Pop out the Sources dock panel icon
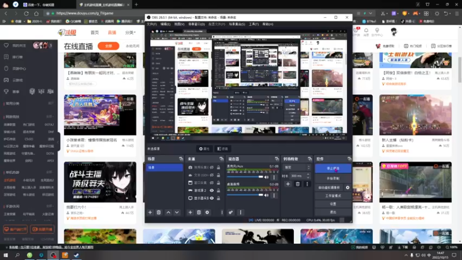462x260 pixels. 221,159
